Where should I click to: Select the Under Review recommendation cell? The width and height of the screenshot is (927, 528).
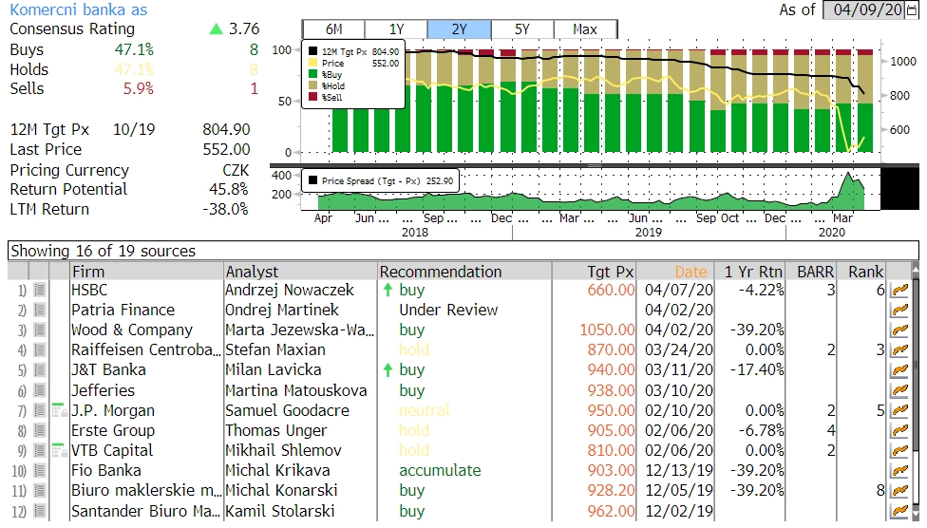click(x=448, y=310)
